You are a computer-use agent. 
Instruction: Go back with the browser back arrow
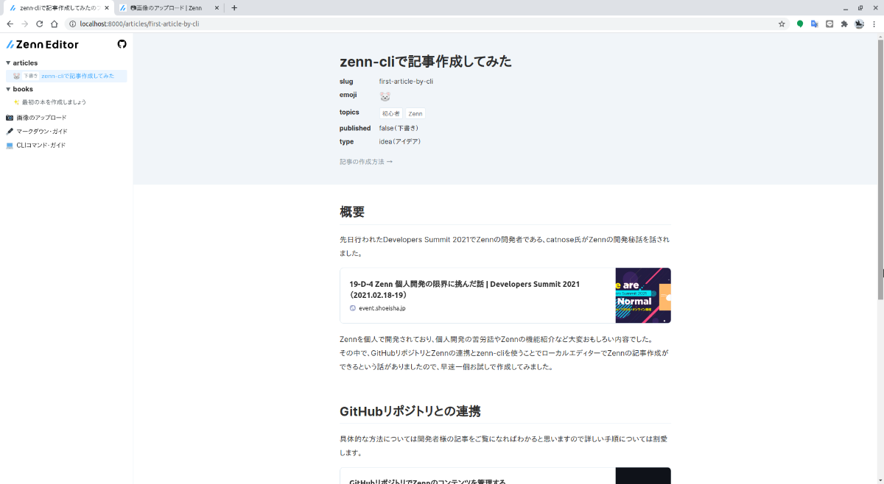coord(10,24)
